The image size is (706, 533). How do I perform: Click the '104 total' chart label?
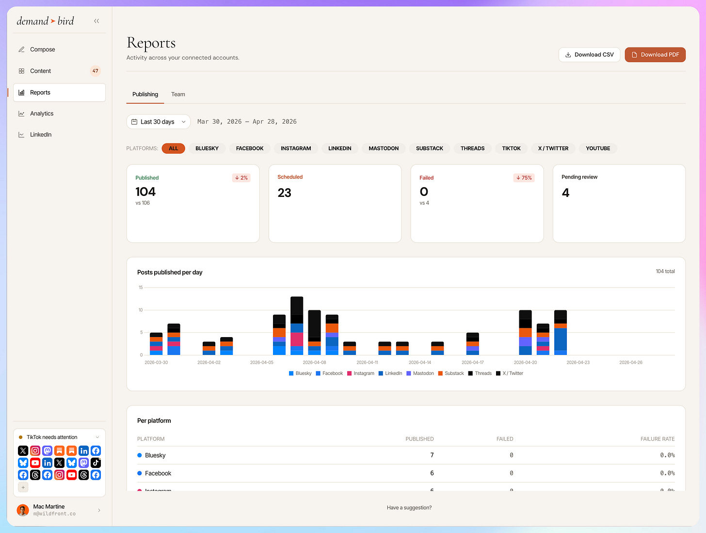click(665, 272)
